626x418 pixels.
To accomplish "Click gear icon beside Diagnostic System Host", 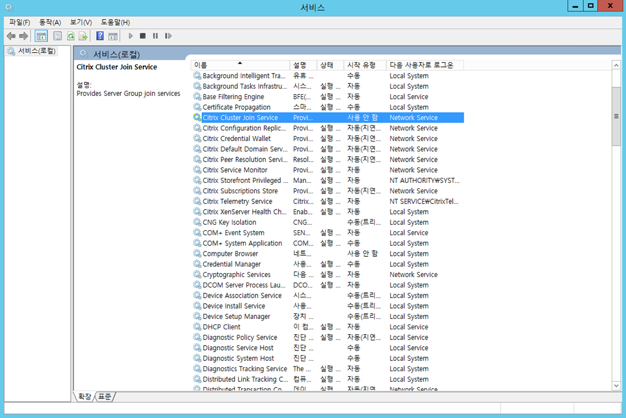I will 197,358.
